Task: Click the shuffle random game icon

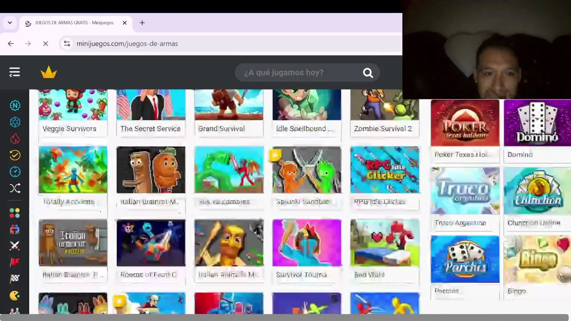Action: coord(15,188)
